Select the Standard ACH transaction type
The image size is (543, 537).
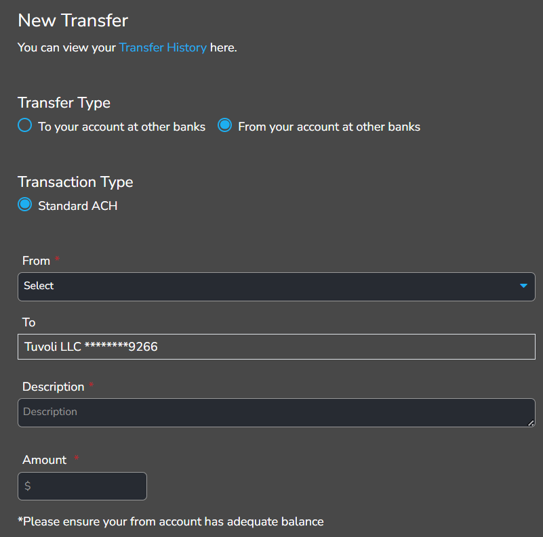pos(25,205)
